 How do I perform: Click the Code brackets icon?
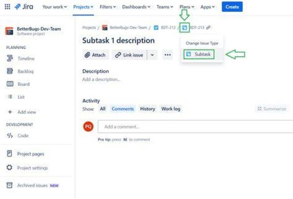10,136
